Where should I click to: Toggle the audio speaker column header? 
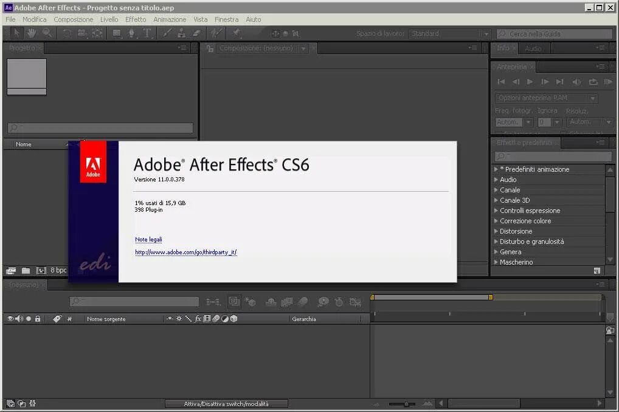(x=19, y=319)
